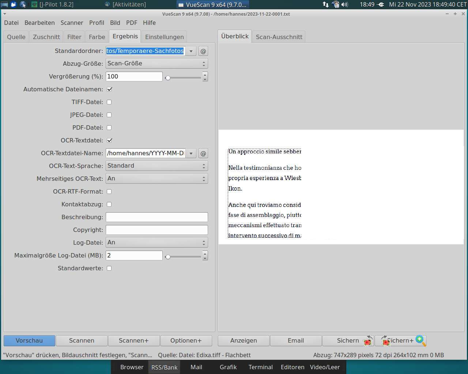Uncheck the OCR-Textdatei checkbox
Viewport: 468px width, 374px height.
pyautogui.click(x=109, y=140)
